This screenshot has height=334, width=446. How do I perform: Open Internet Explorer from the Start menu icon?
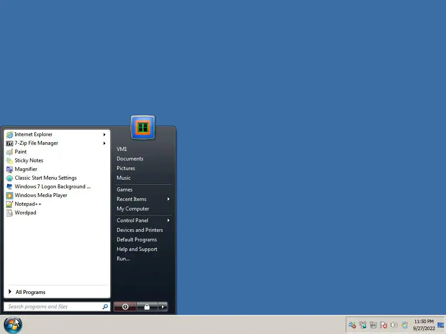tap(10, 135)
